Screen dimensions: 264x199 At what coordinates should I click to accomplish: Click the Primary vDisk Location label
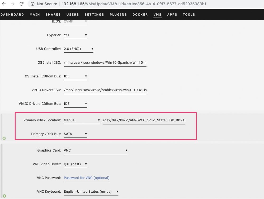click(42, 120)
